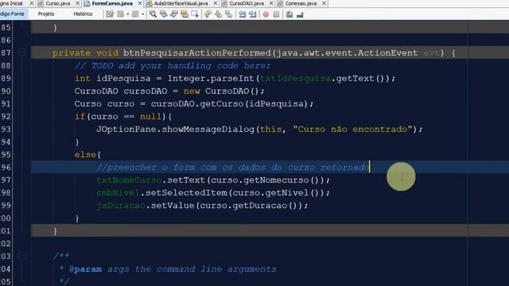The width and height of the screenshot is (509, 286).
Task: Stop macro recording square icon
Action: [x=276, y=14]
